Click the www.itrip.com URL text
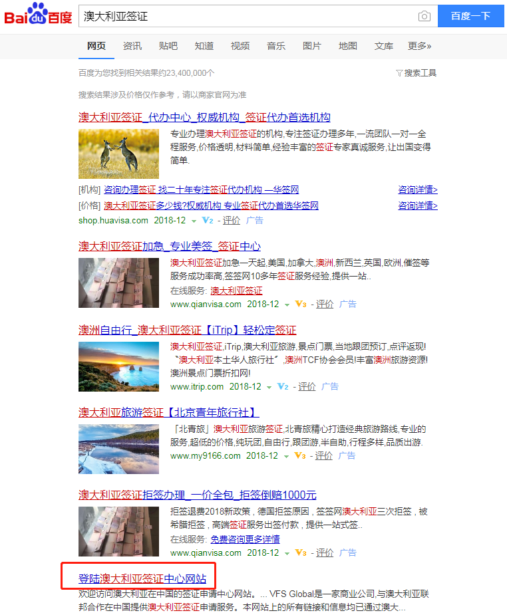Image resolution: width=507 pixels, height=613 pixels. (x=197, y=387)
